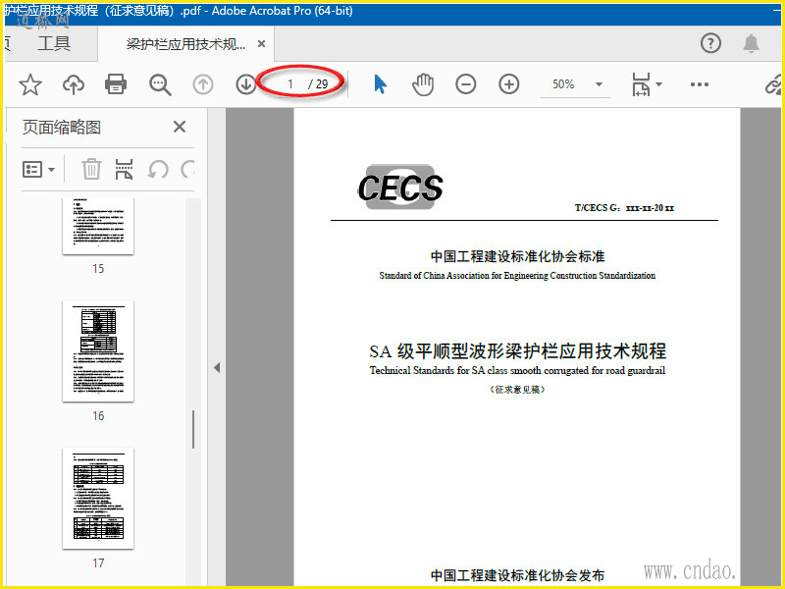This screenshot has width=785, height=589.
Task: Rotate pages counterclockwise
Action: tap(158, 169)
